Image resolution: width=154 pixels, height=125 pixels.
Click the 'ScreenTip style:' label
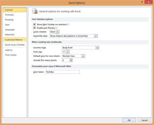pos(41,36)
